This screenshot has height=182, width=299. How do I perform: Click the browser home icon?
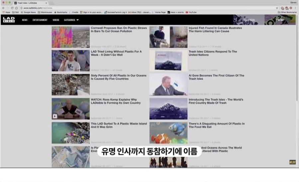(17, 8)
